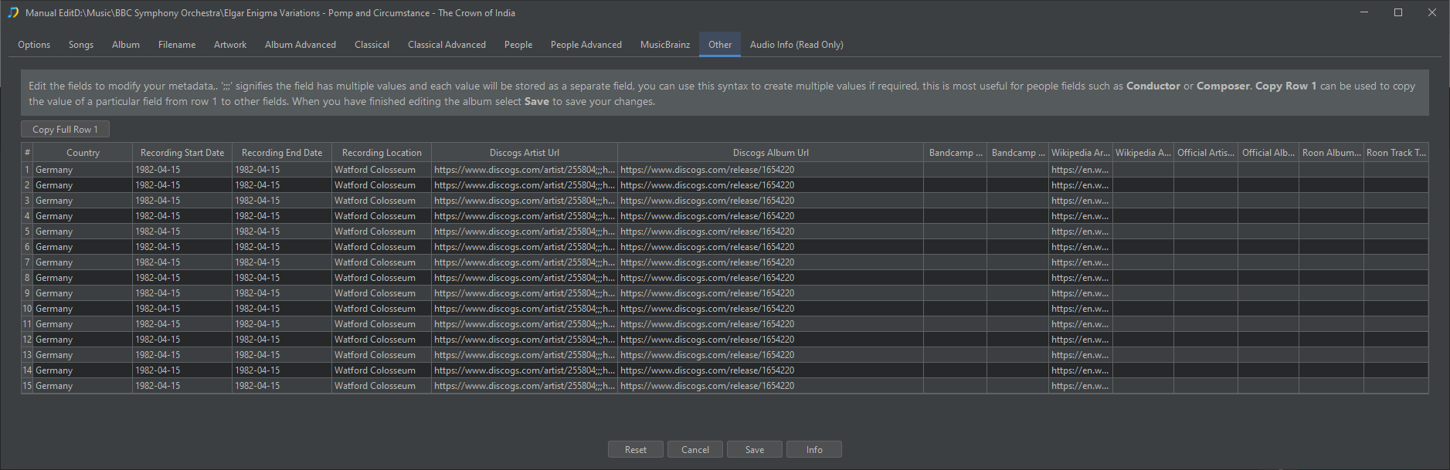Click the Discogs Album Url column header
The height and width of the screenshot is (470, 1450).
point(771,153)
